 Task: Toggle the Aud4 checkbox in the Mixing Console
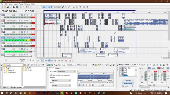point(120,74)
